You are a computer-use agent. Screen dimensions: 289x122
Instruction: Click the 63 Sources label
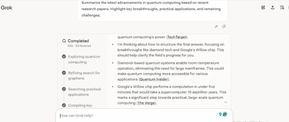(x=83, y=46)
